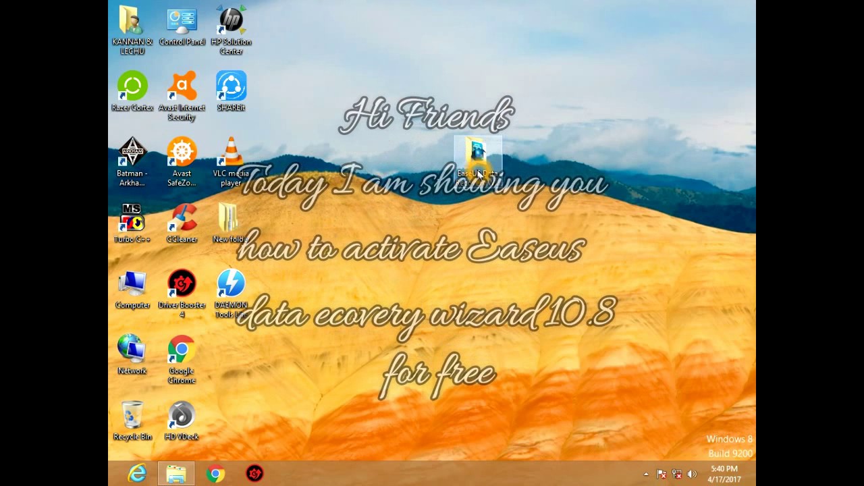Open the network status tray icon
The width and height of the screenshot is (864, 486).
[x=676, y=474]
